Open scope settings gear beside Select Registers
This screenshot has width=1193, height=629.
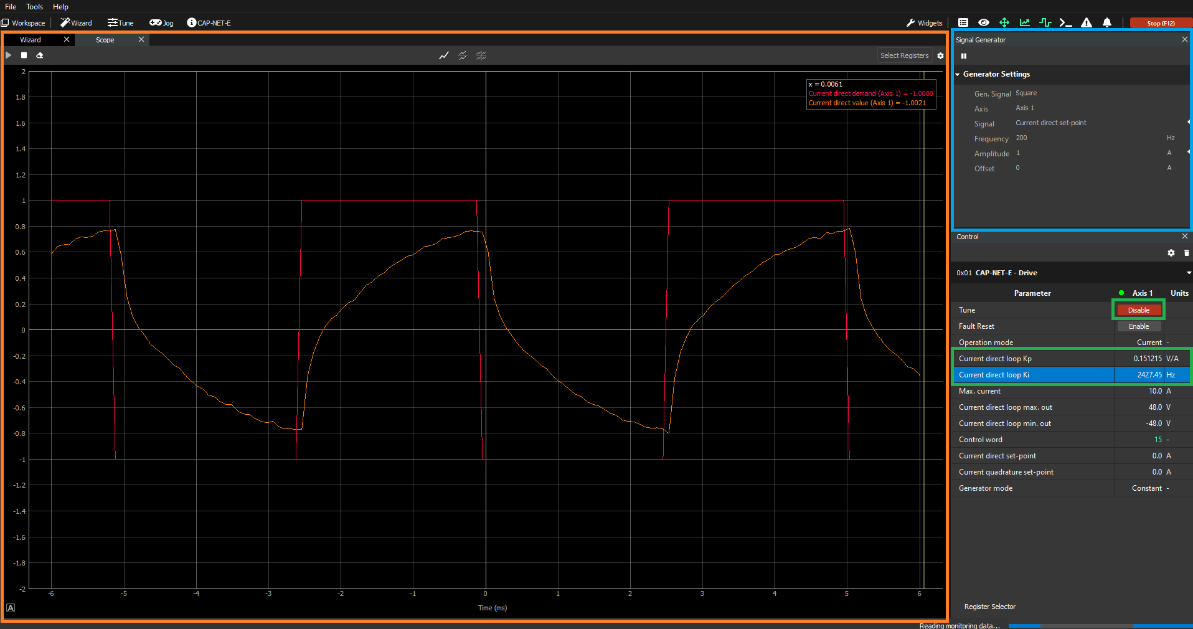(x=940, y=56)
